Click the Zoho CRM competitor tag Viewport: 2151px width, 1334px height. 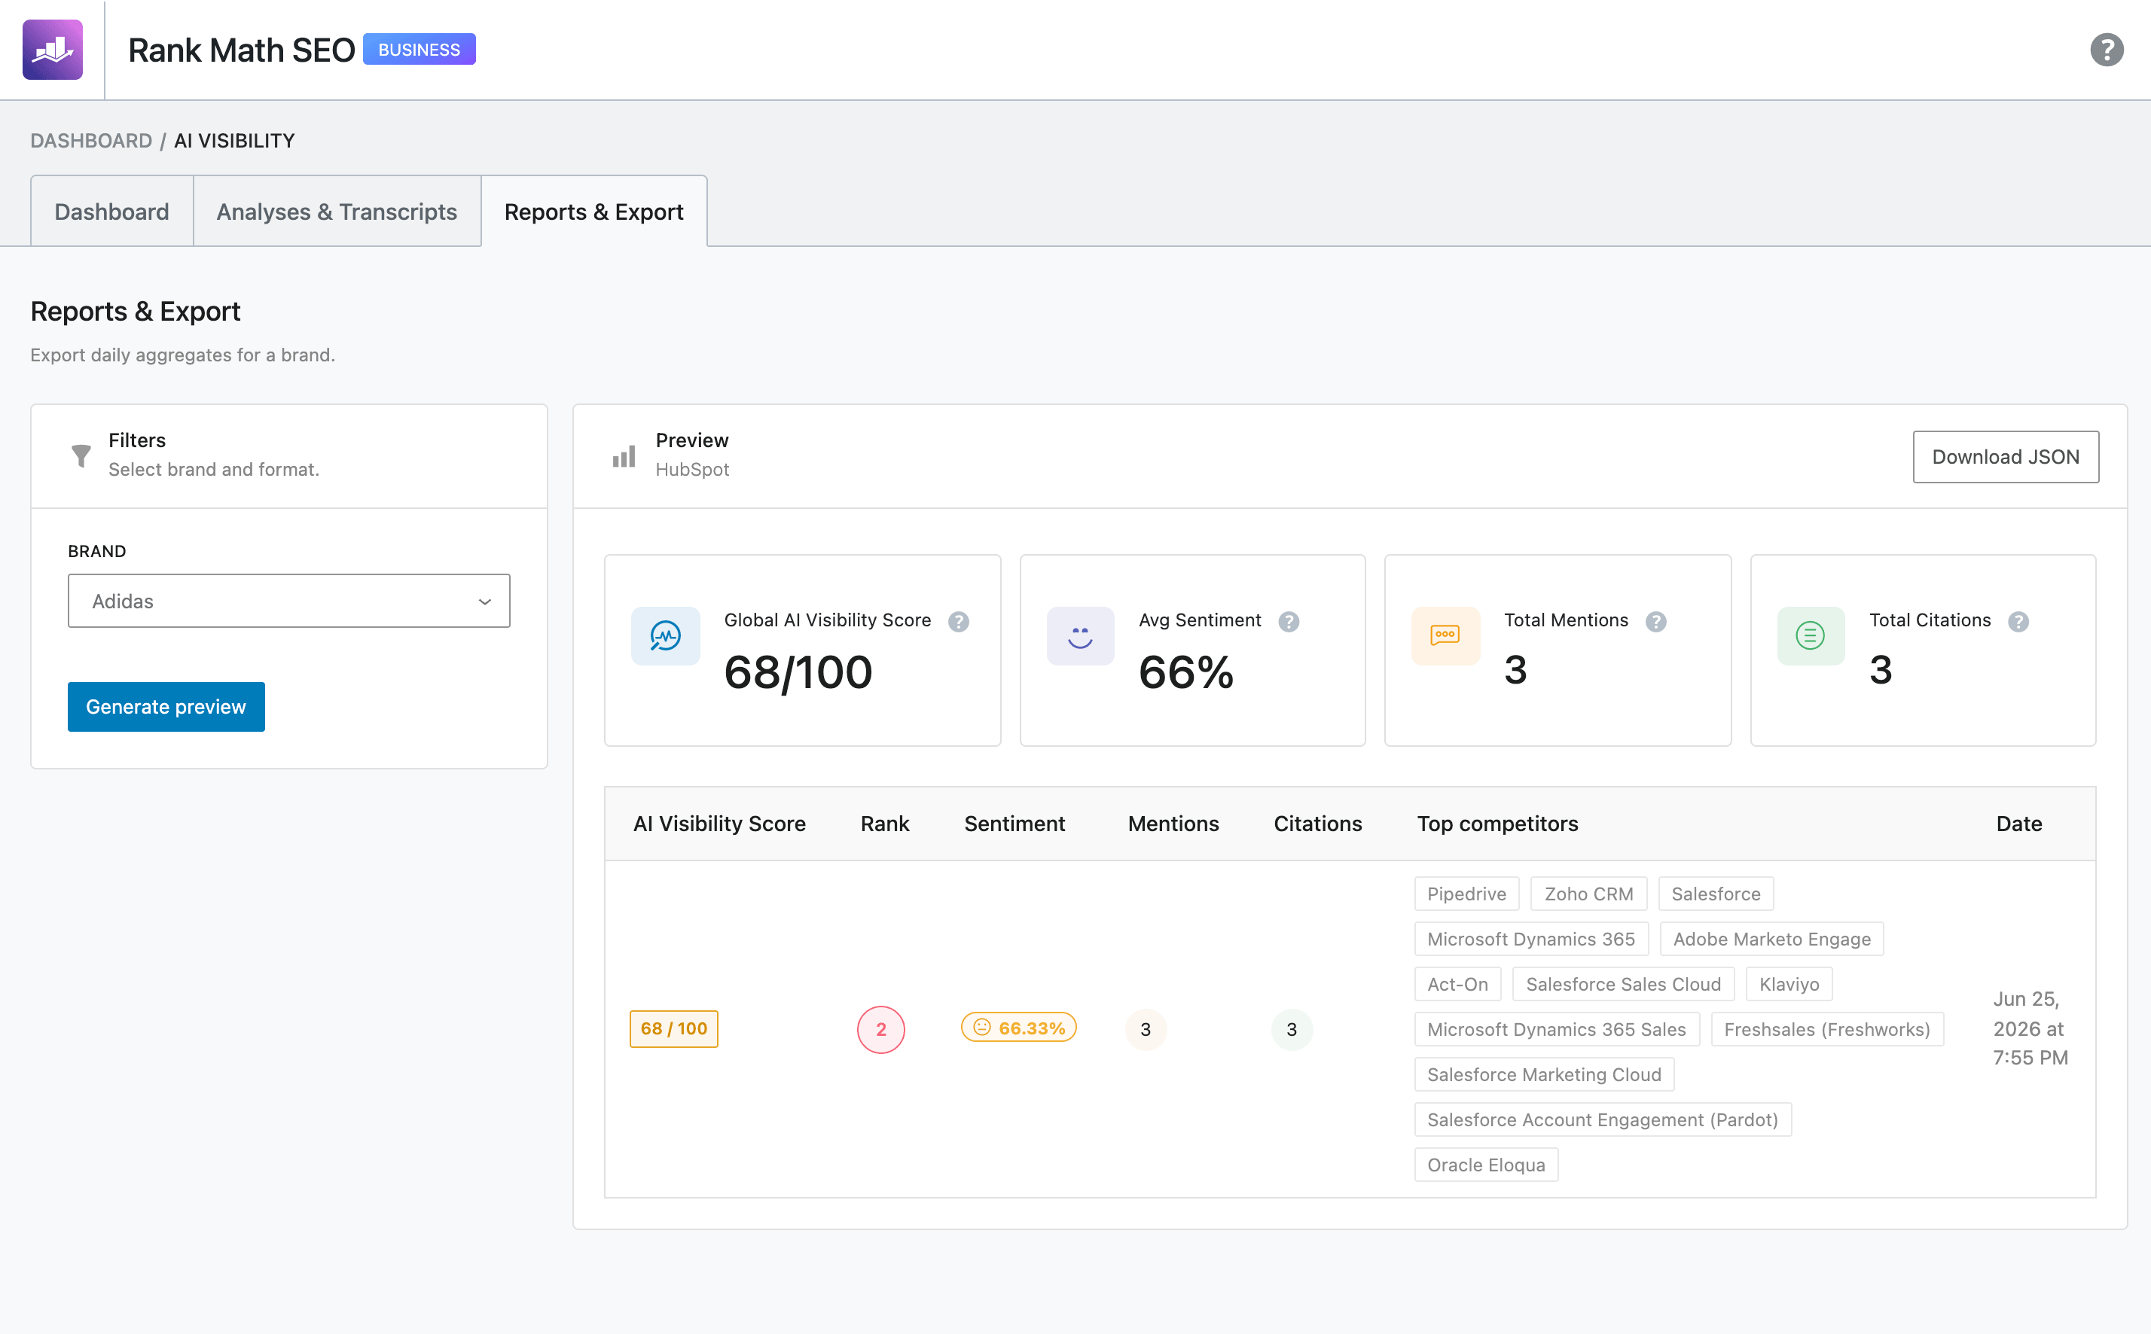[1588, 894]
